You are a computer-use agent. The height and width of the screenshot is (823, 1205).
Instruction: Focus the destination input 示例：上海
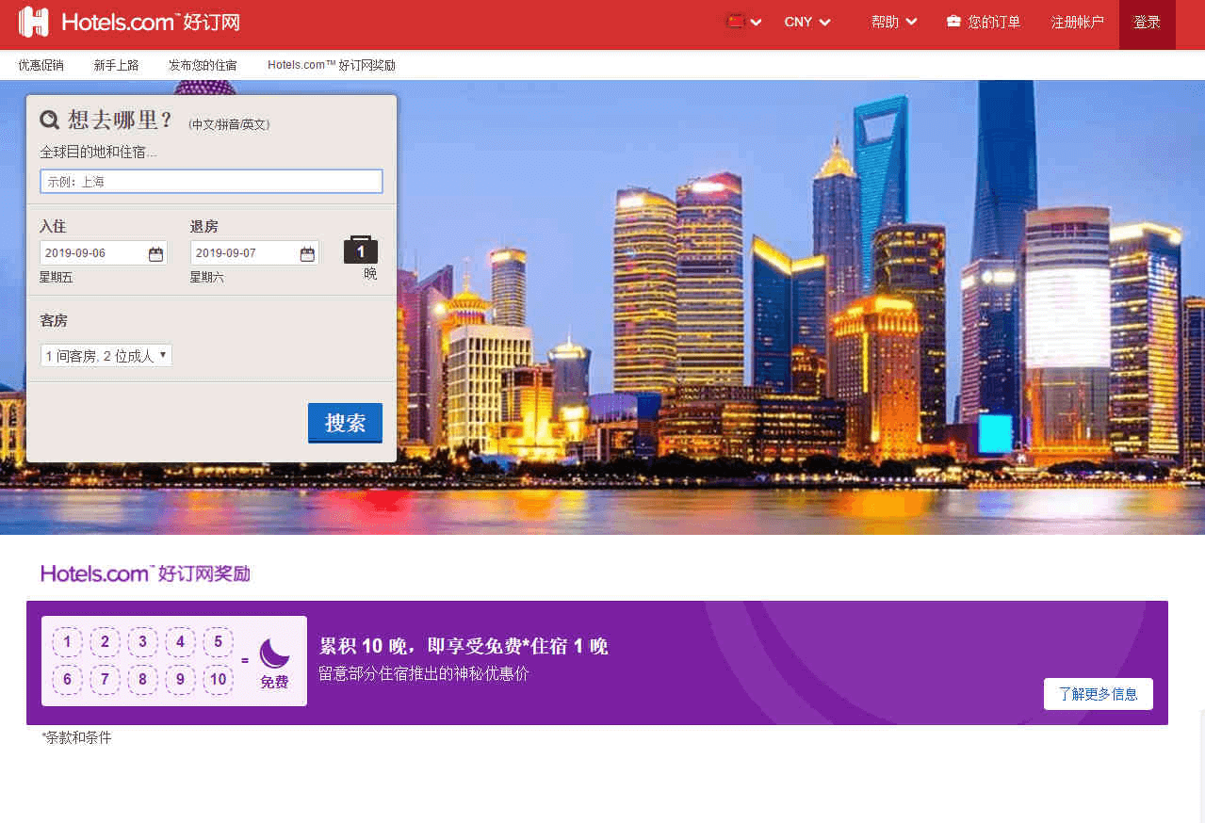pos(211,182)
